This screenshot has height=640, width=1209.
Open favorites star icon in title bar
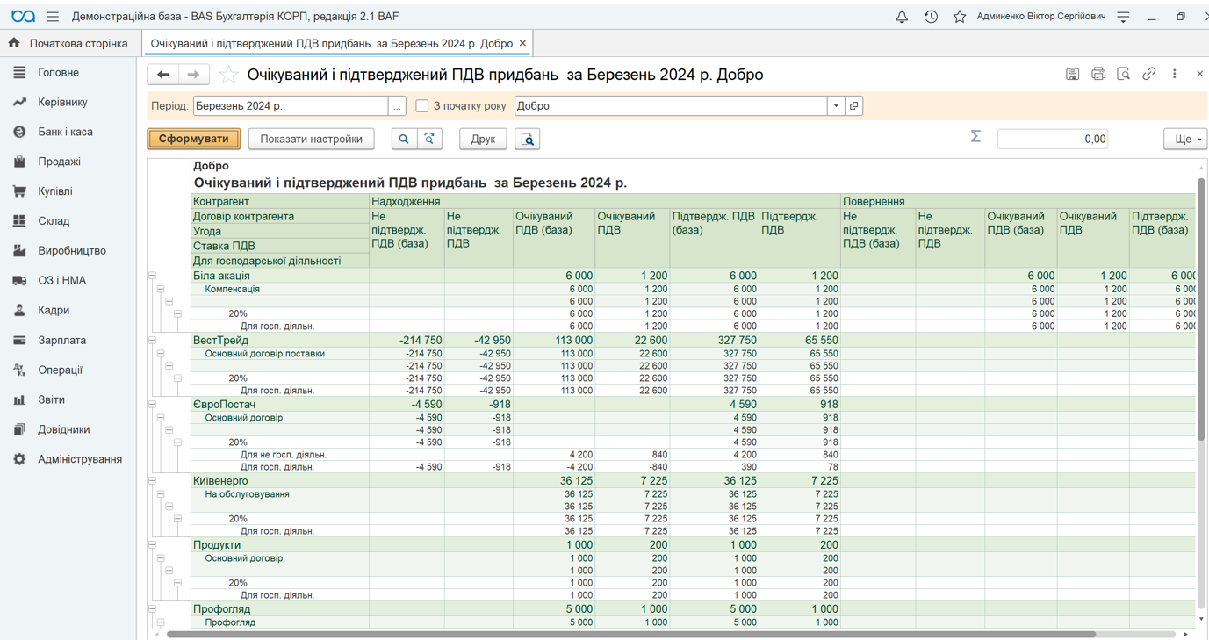tap(960, 17)
